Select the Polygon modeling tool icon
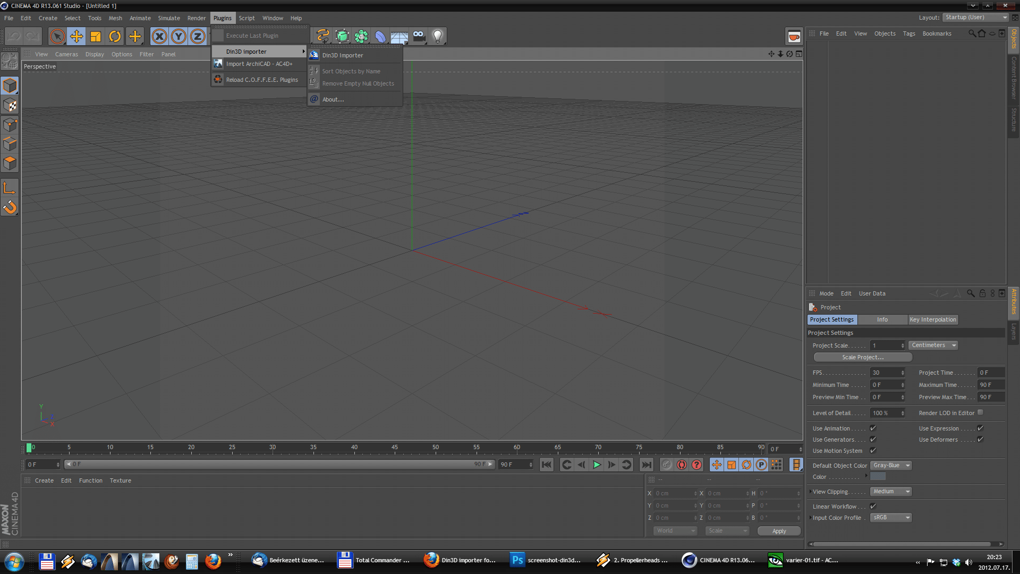Viewport: 1020px width, 574px height. 10,163
